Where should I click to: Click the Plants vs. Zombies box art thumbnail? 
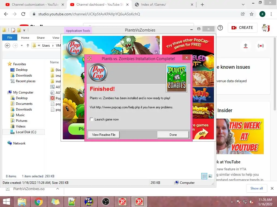(x=177, y=78)
